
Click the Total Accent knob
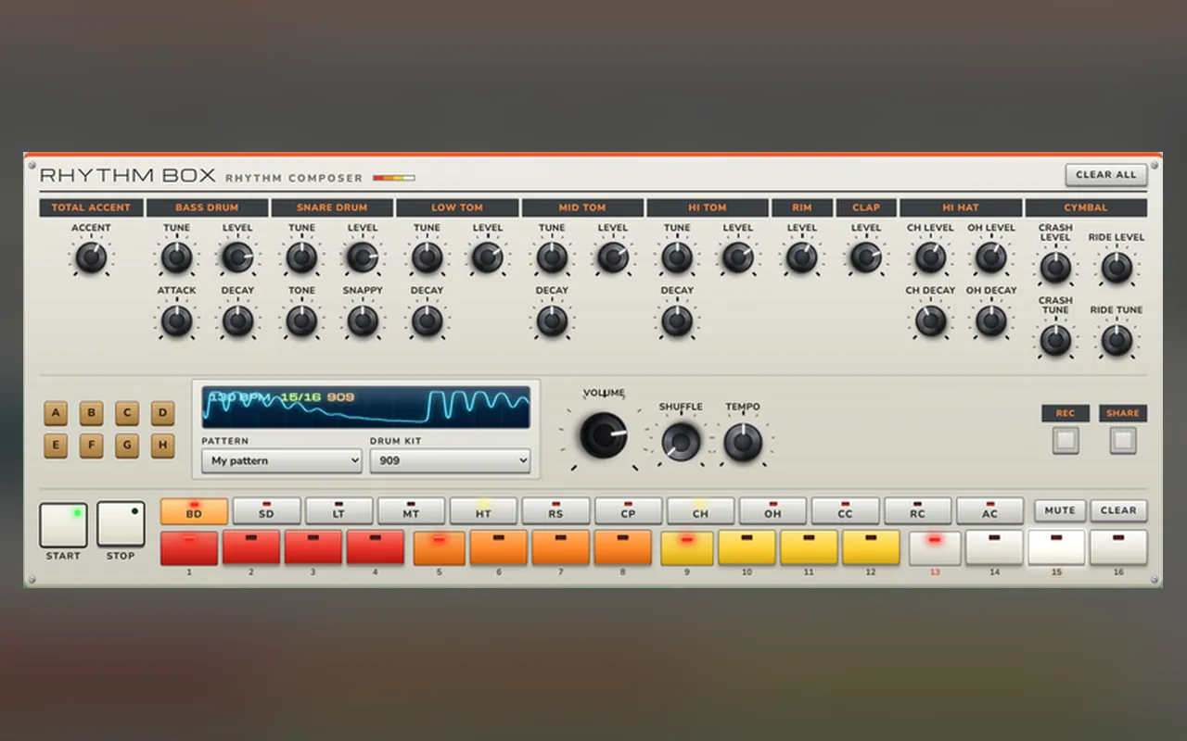91,257
